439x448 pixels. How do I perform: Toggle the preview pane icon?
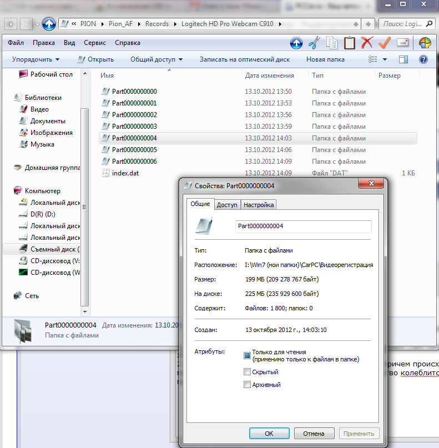click(403, 59)
